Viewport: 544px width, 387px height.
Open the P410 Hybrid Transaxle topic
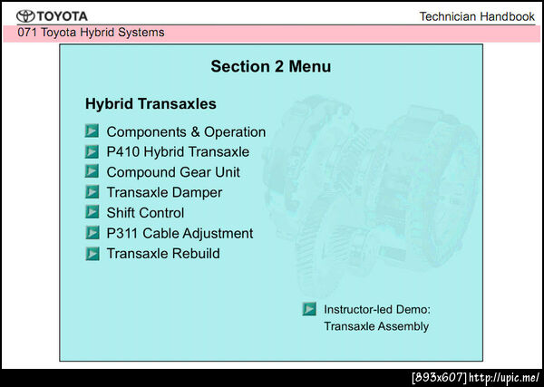[x=178, y=152]
